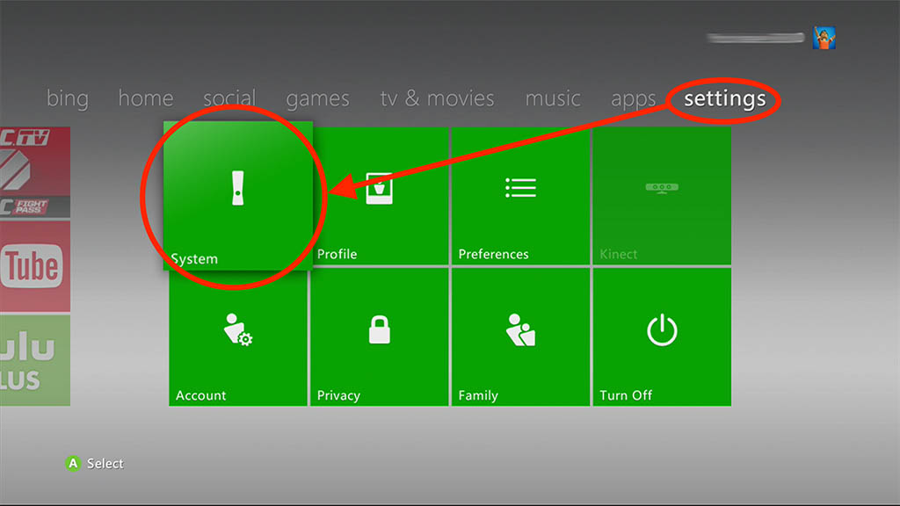Screen dimensions: 900x506
Task: Switch to the home tab
Action: (x=146, y=98)
